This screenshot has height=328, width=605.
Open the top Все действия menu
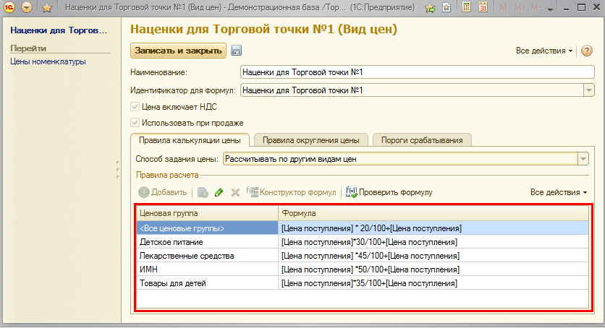[x=544, y=51]
